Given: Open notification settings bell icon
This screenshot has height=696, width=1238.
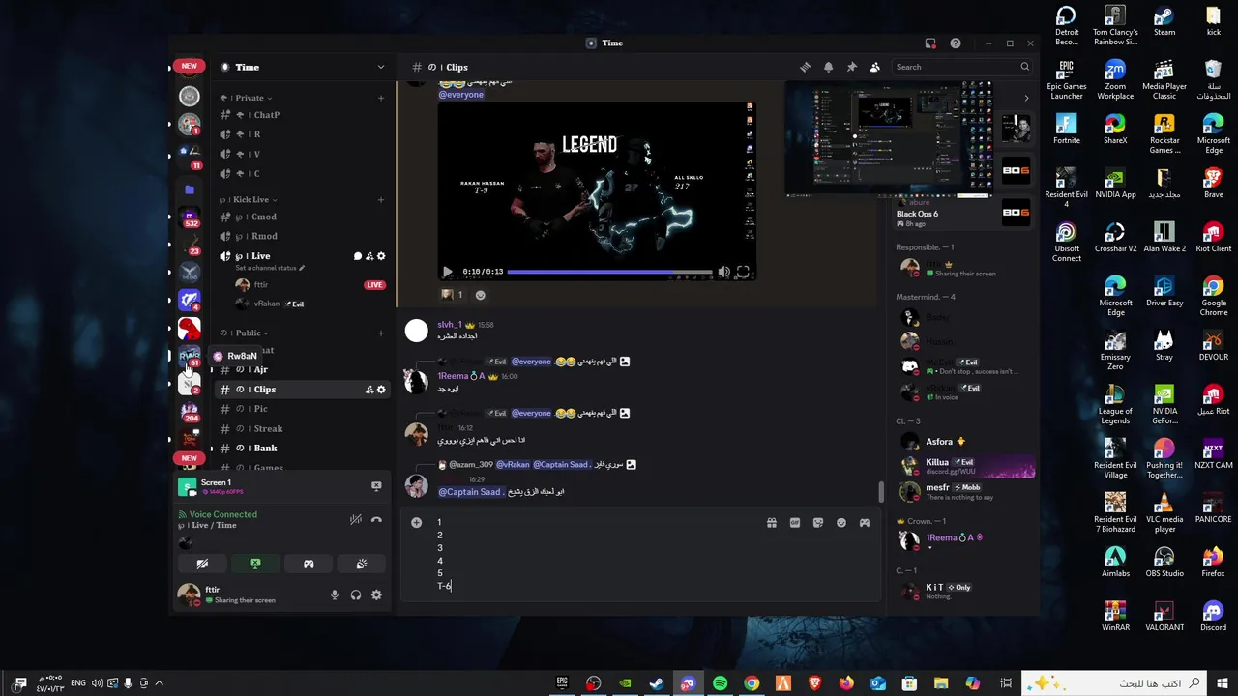Looking at the screenshot, I should click(828, 67).
